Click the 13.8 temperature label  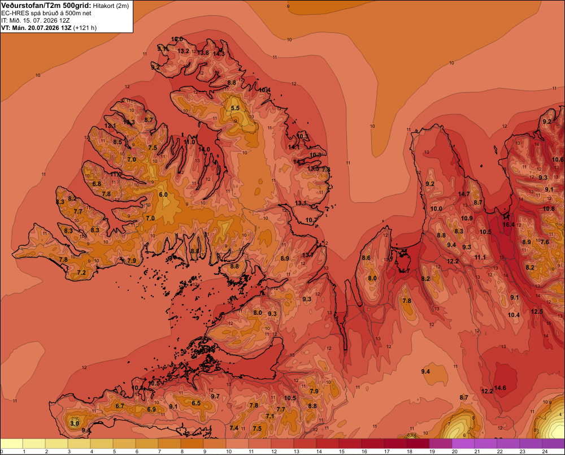(x=203, y=53)
